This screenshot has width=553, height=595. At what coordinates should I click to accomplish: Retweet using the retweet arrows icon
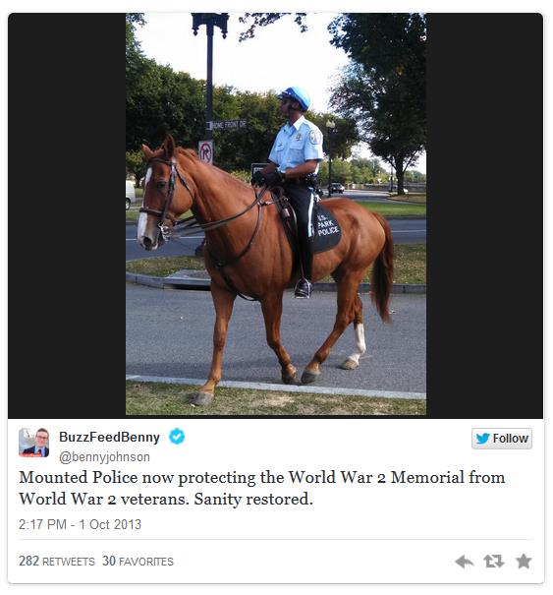click(494, 562)
